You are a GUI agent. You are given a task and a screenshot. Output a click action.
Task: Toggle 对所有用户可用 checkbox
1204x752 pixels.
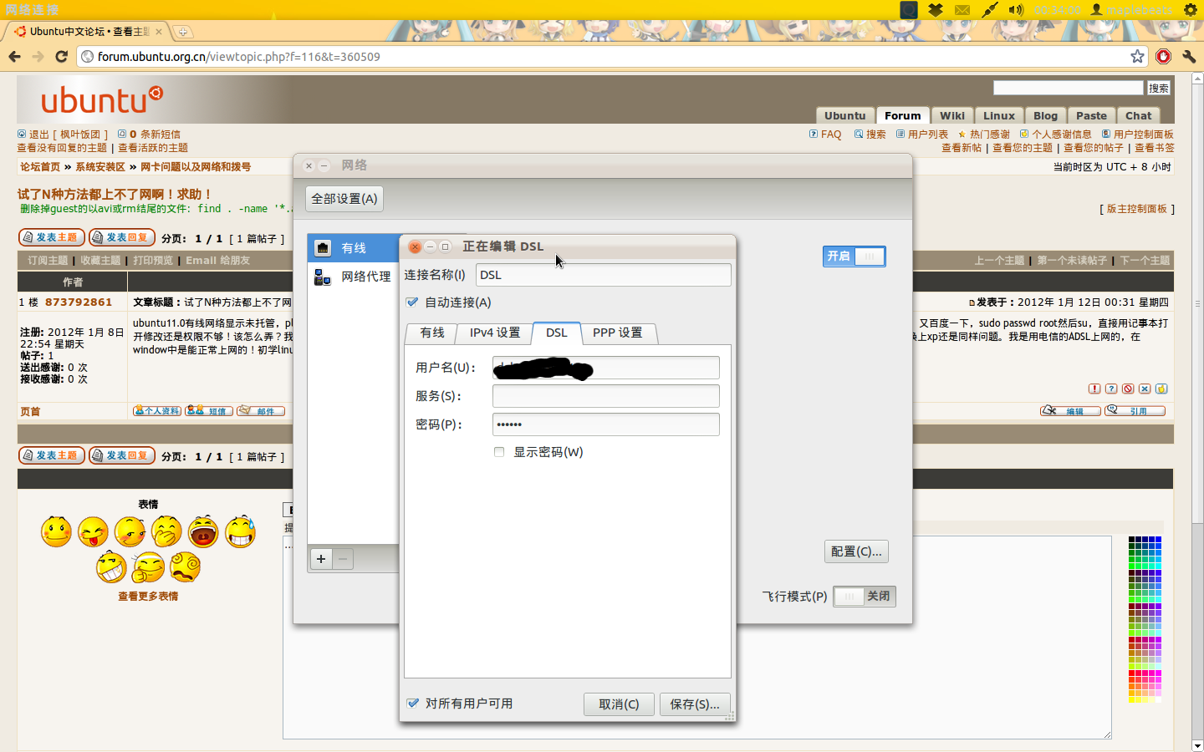(x=412, y=704)
